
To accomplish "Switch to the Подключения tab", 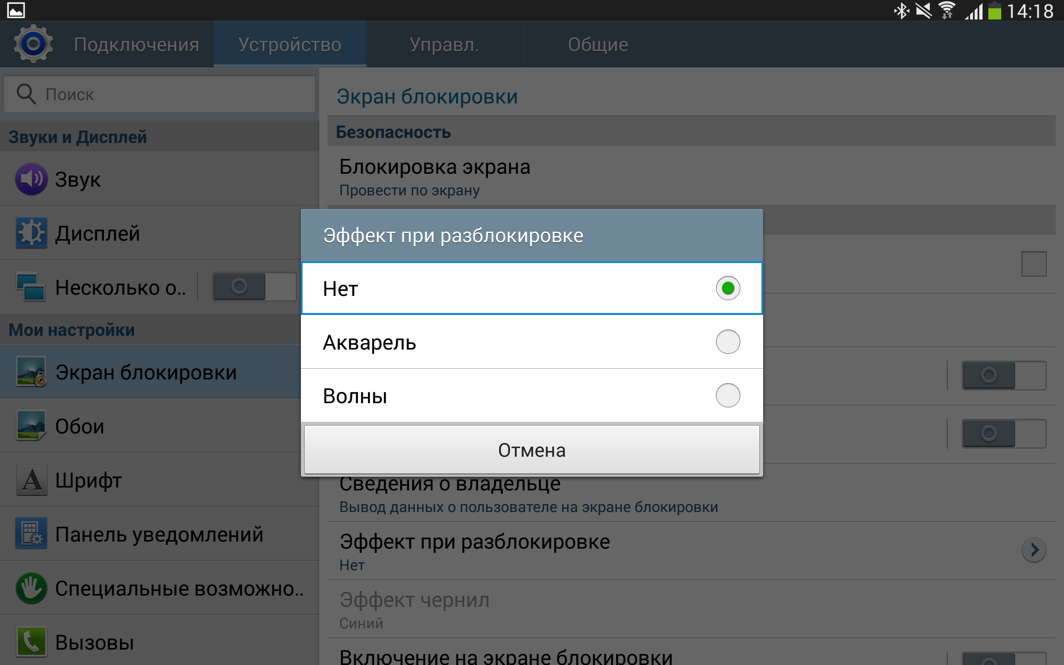I will tap(136, 44).
